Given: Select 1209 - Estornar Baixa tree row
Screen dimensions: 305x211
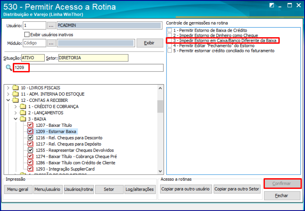Looking at the screenshot, I should tap(56, 131).
